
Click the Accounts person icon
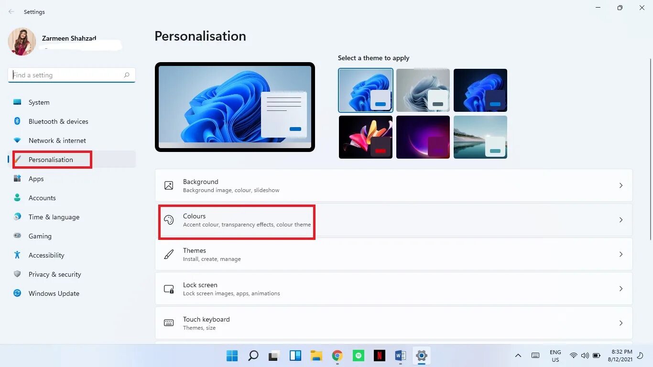tap(17, 198)
